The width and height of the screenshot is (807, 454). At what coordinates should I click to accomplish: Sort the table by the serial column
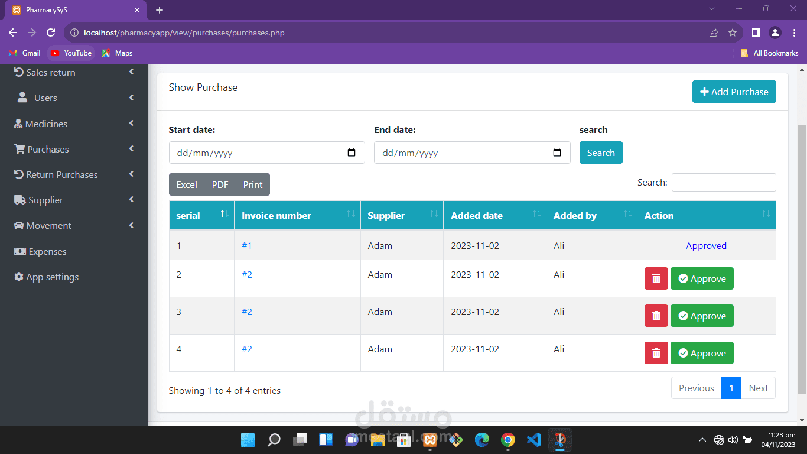pyautogui.click(x=201, y=215)
